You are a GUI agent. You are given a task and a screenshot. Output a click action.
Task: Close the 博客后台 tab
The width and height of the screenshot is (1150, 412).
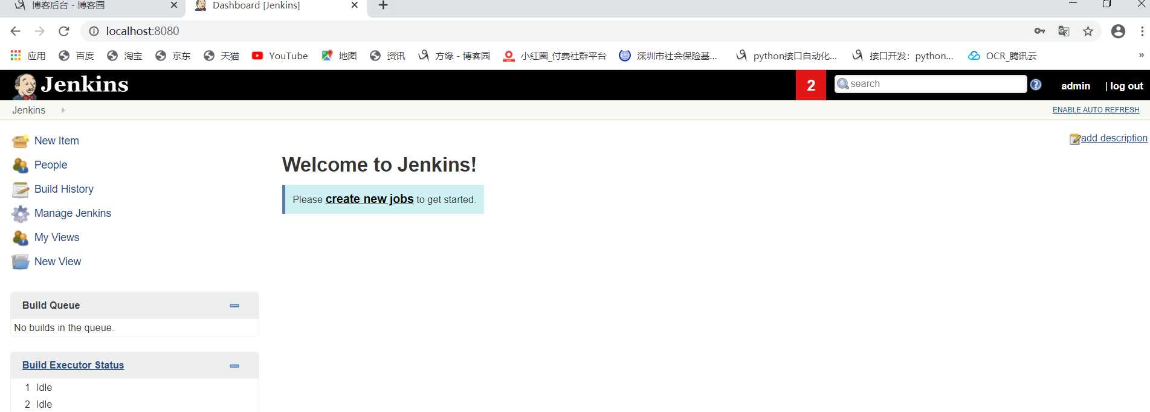coord(174,5)
